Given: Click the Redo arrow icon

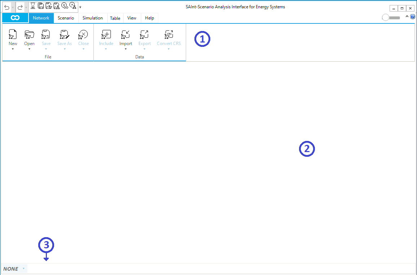Looking at the screenshot, I should [20, 8].
